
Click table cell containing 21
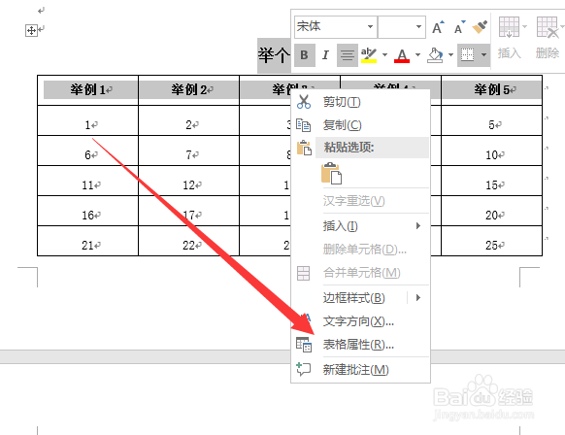(x=88, y=241)
